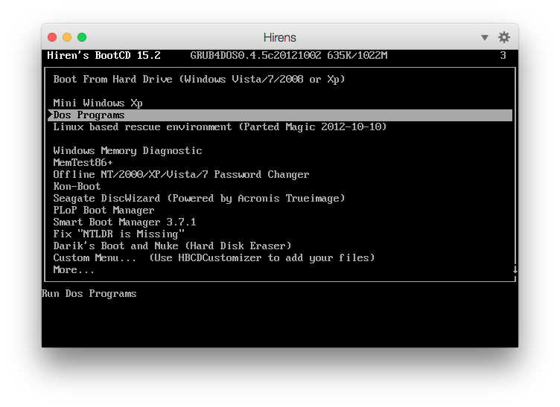This screenshot has width=560, height=407.
Task: Select highlighted Dos Programs entry
Action: 280,115
